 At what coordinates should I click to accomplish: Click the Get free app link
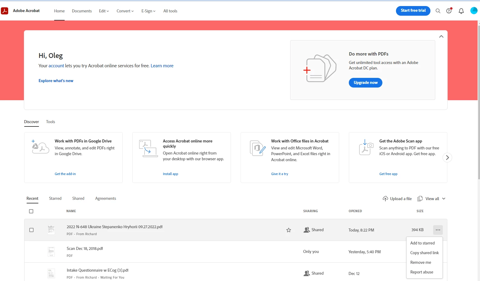click(388, 174)
